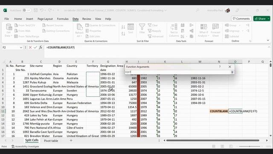Confirm formula with checkmark
Screen dimensions: 273x154
point(35,47)
